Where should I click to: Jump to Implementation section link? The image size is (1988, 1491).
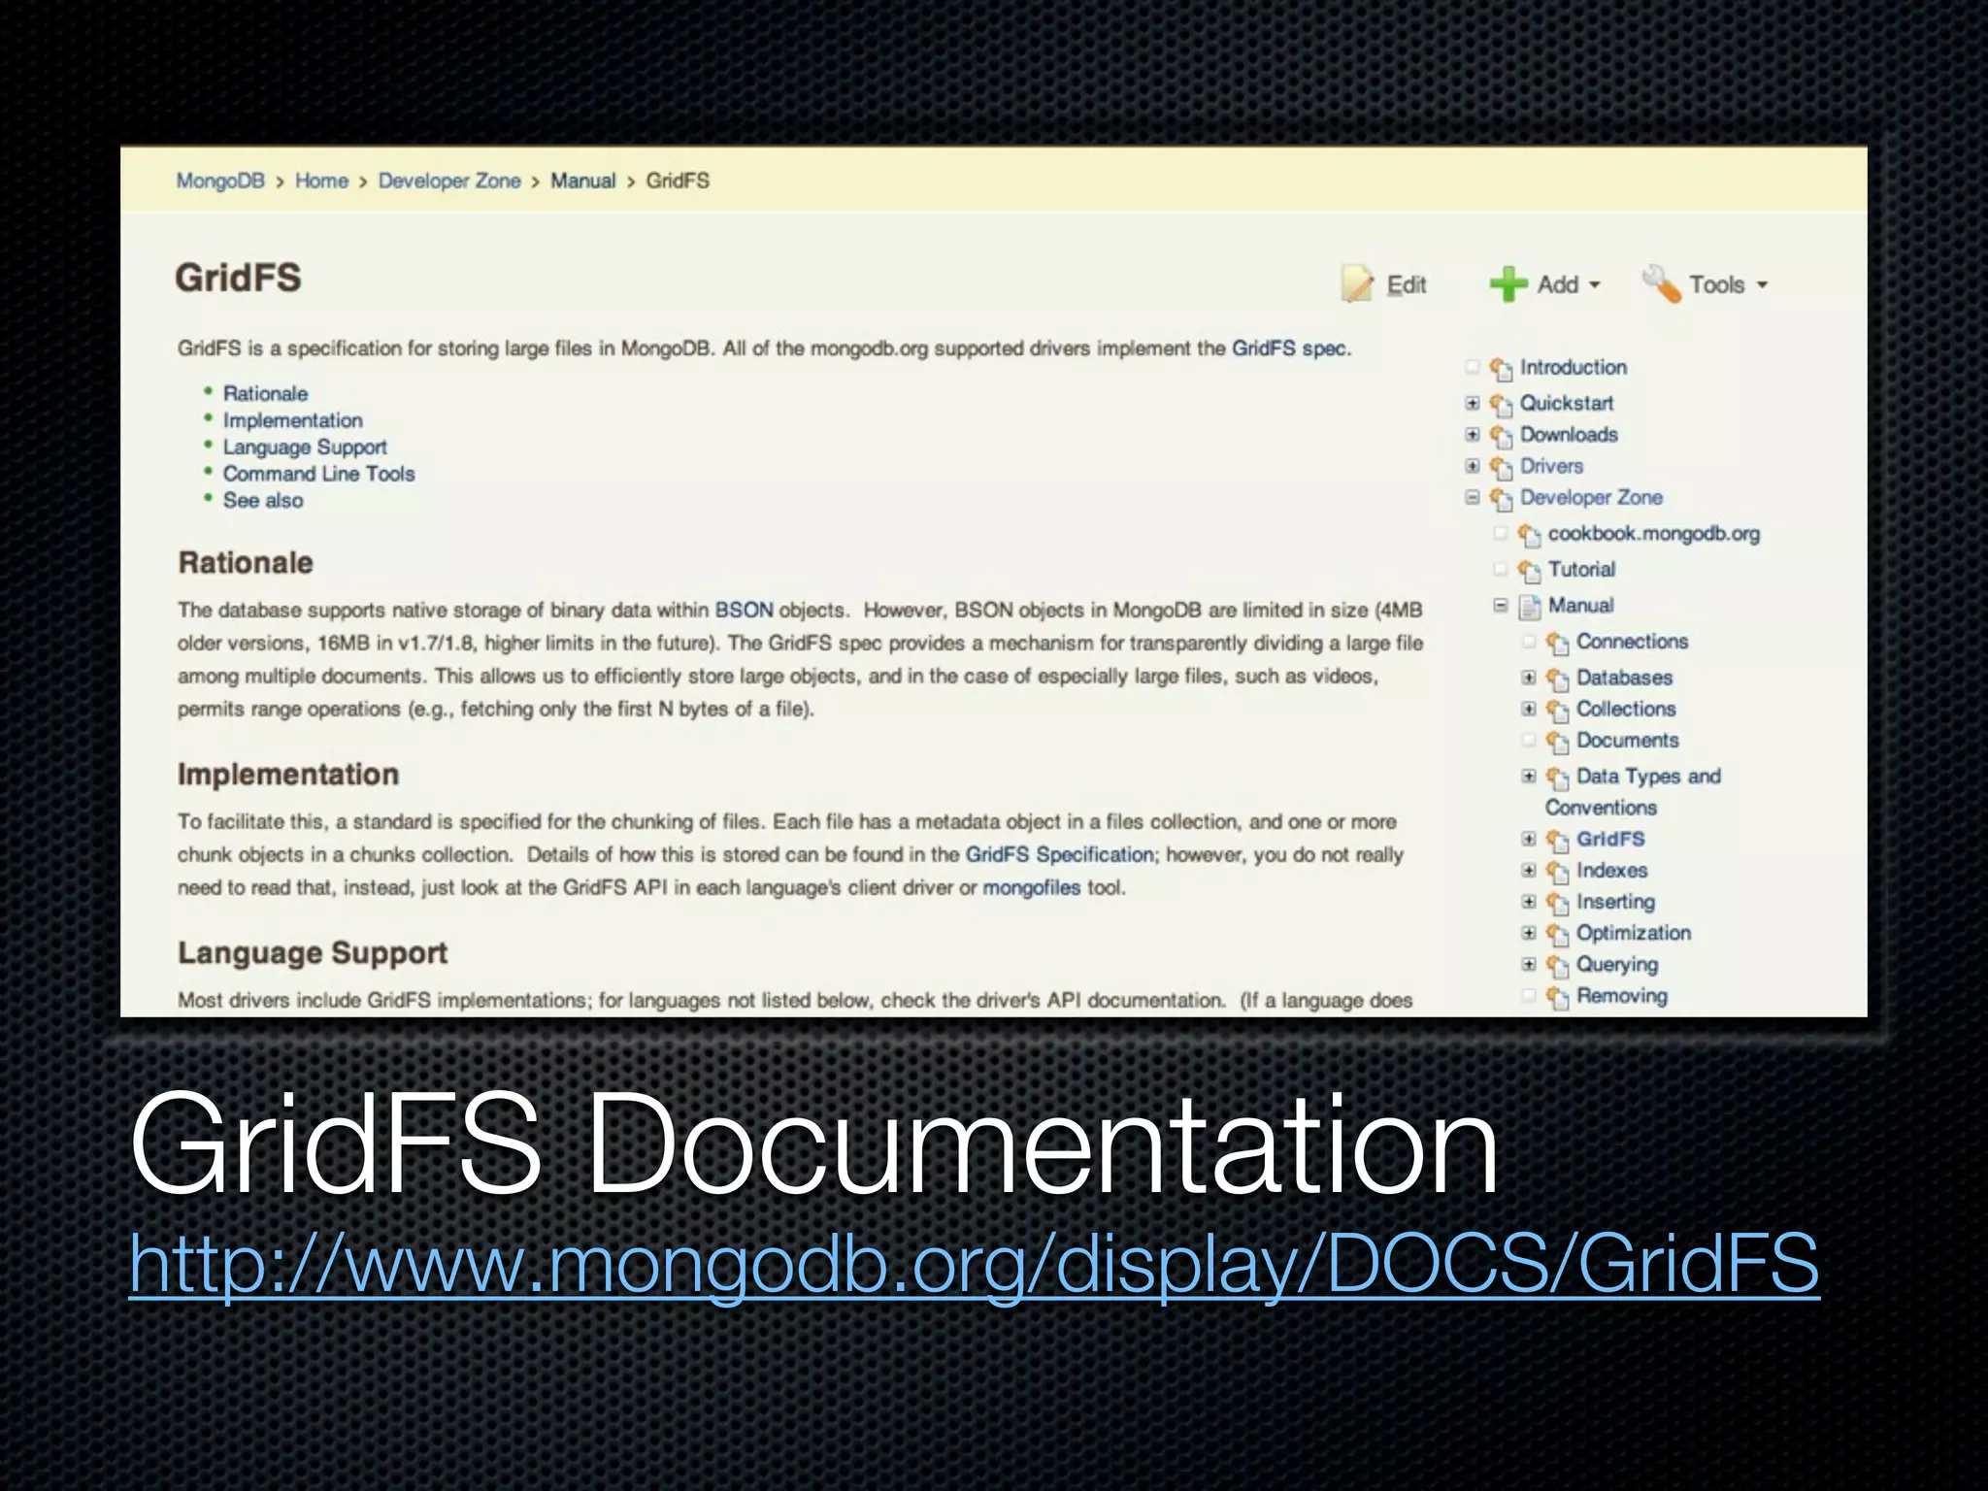click(x=293, y=420)
